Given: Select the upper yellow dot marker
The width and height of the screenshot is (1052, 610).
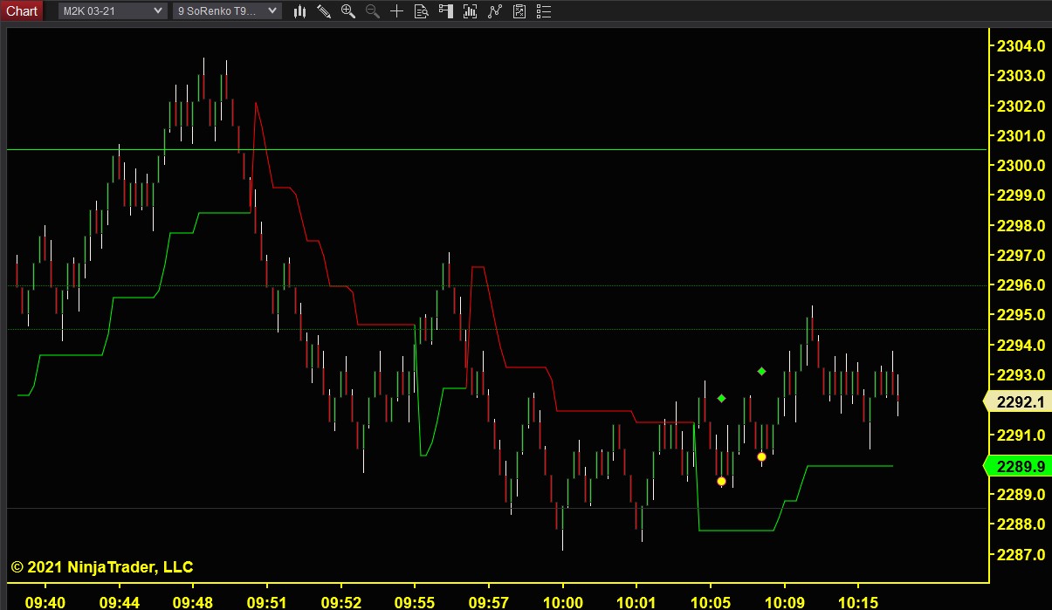Looking at the screenshot, I should point(761,456).
